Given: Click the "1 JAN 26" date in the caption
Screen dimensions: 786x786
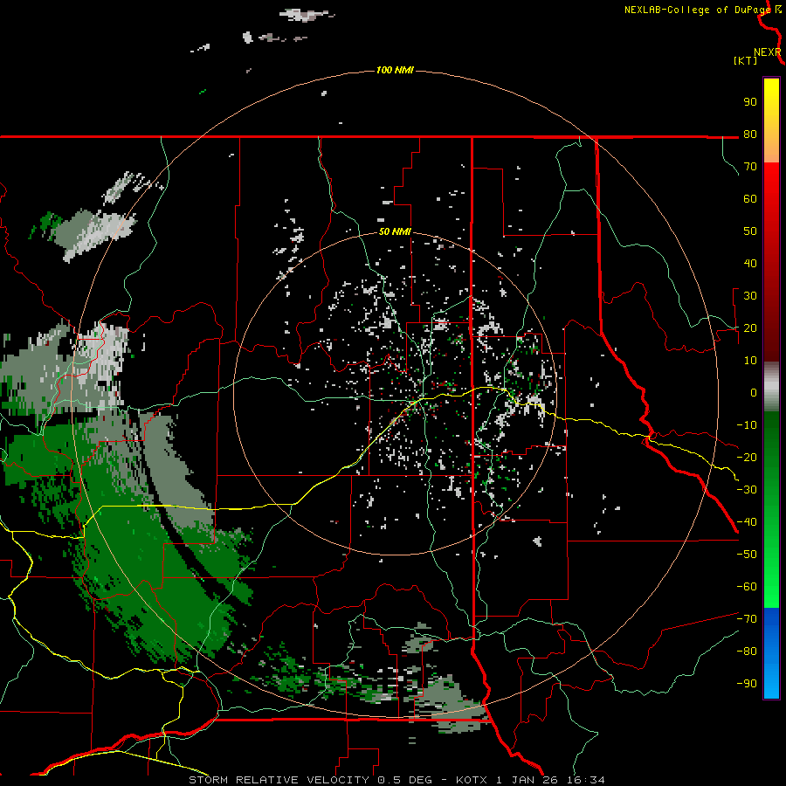Looking at the screenshot, I should [527, 780].
